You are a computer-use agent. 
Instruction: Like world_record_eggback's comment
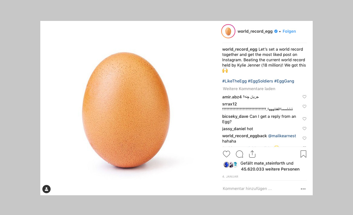[304, 138]
